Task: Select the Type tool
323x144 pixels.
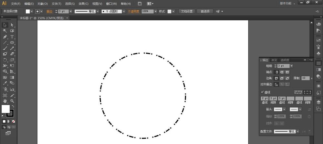Action: click(12, 37)
